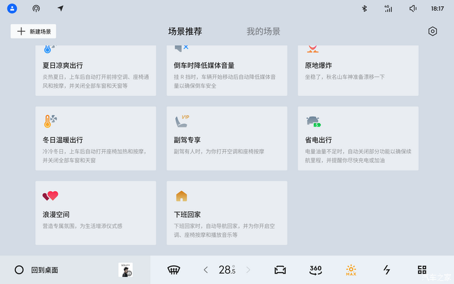Select 副驾专享 title
454x284 pixels.
tap(187, 140)
